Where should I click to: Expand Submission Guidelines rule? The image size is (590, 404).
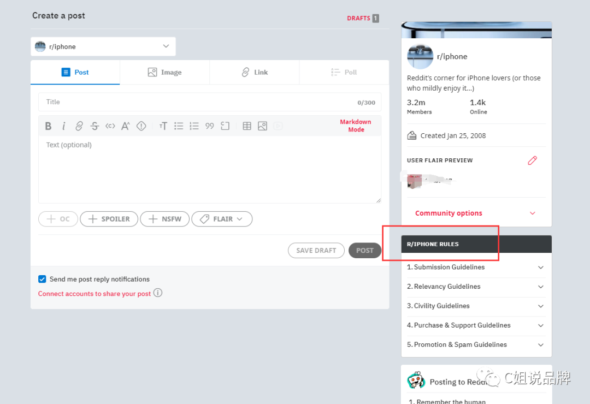pos(476,267)
